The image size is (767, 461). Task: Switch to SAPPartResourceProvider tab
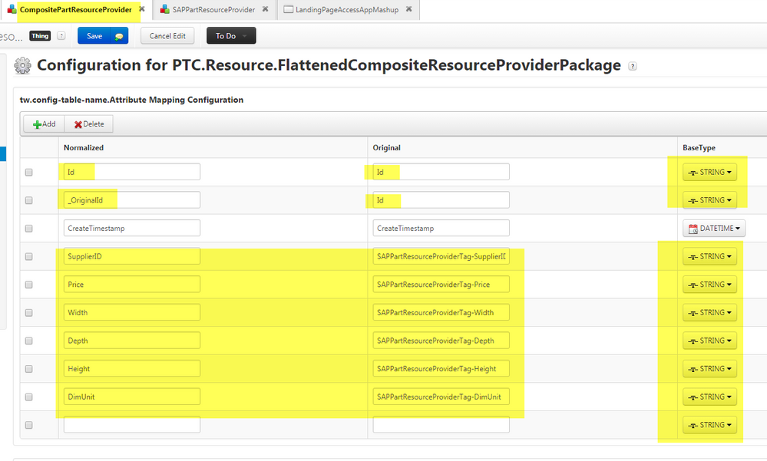tap(213, 10)
